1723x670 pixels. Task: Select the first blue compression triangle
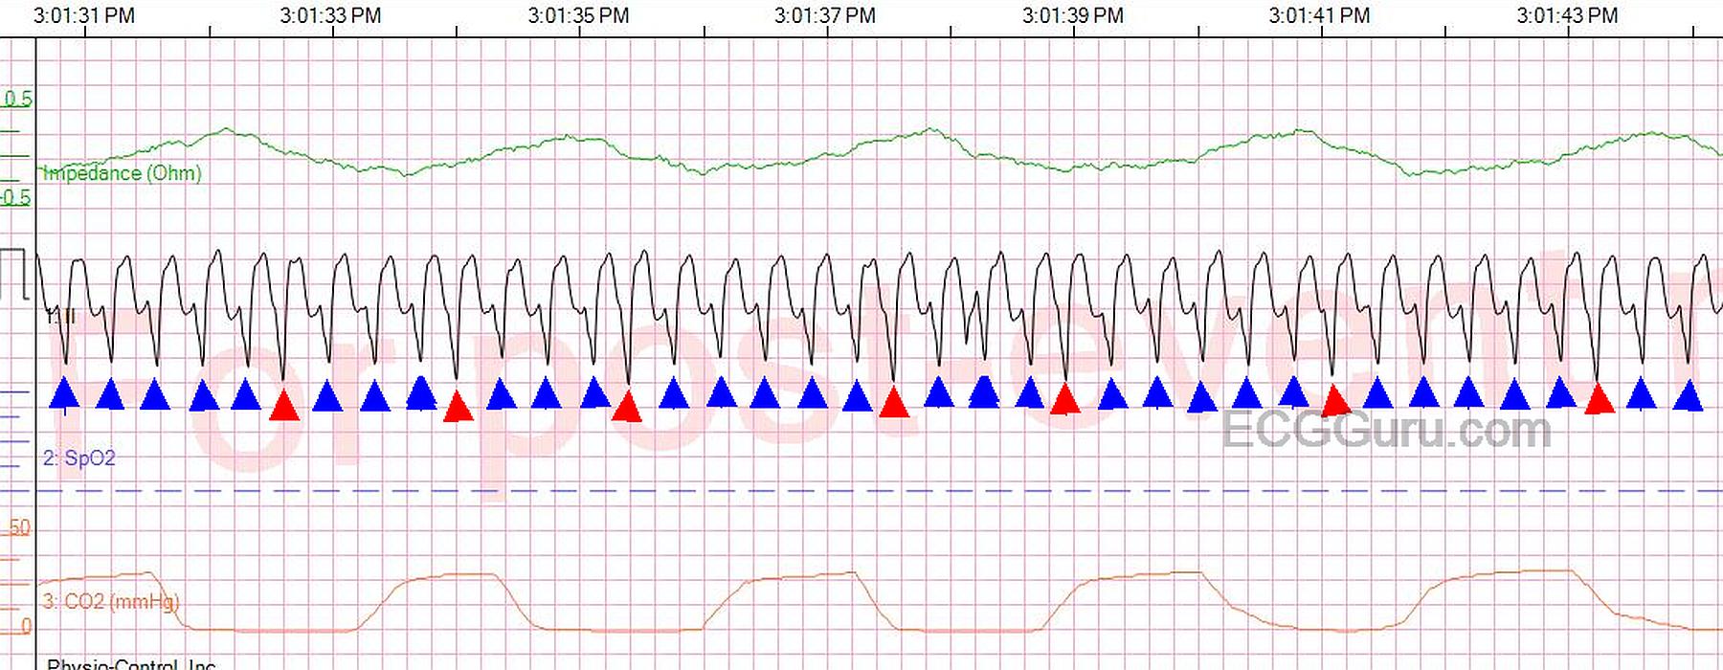click(x=64, y=394)
